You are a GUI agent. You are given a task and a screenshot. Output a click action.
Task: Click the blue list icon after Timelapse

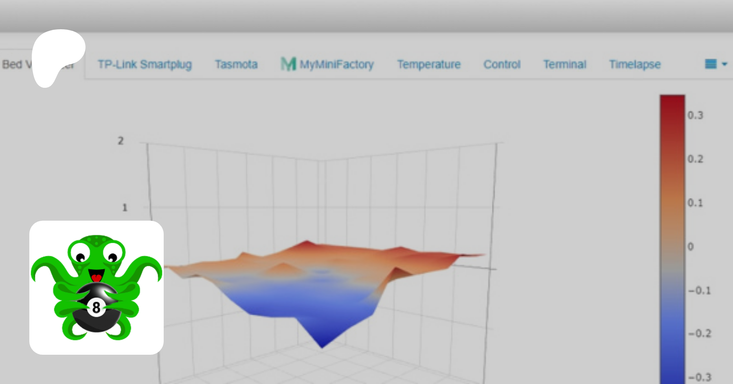711,64
